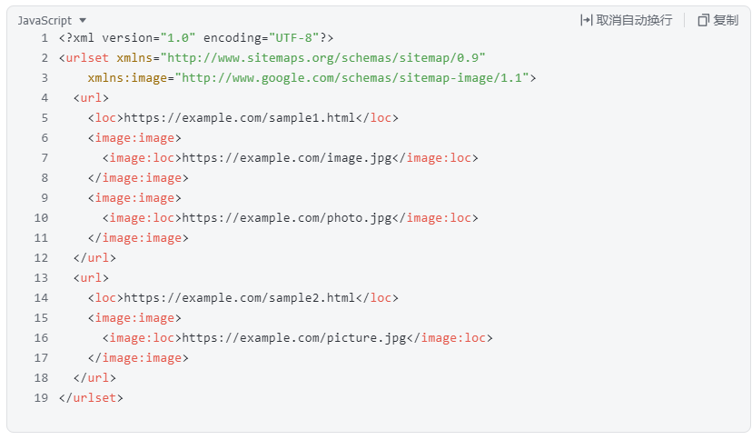Click the UTF-8 encoding value on line 1
The height and width of the screenshot is (440, 752).
[293, 38]
